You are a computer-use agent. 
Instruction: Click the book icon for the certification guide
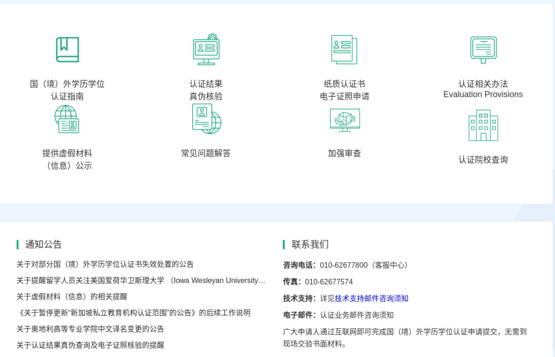tap(67, 50)
